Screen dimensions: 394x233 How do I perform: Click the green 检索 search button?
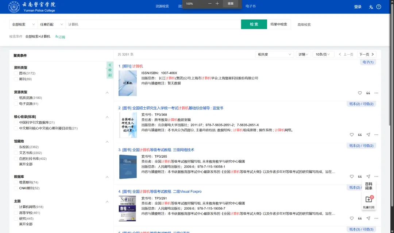[x=254, y=24]
